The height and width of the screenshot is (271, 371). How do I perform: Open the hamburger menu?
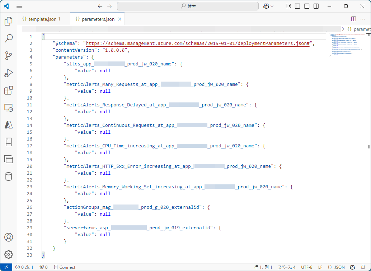click(19, 6)
